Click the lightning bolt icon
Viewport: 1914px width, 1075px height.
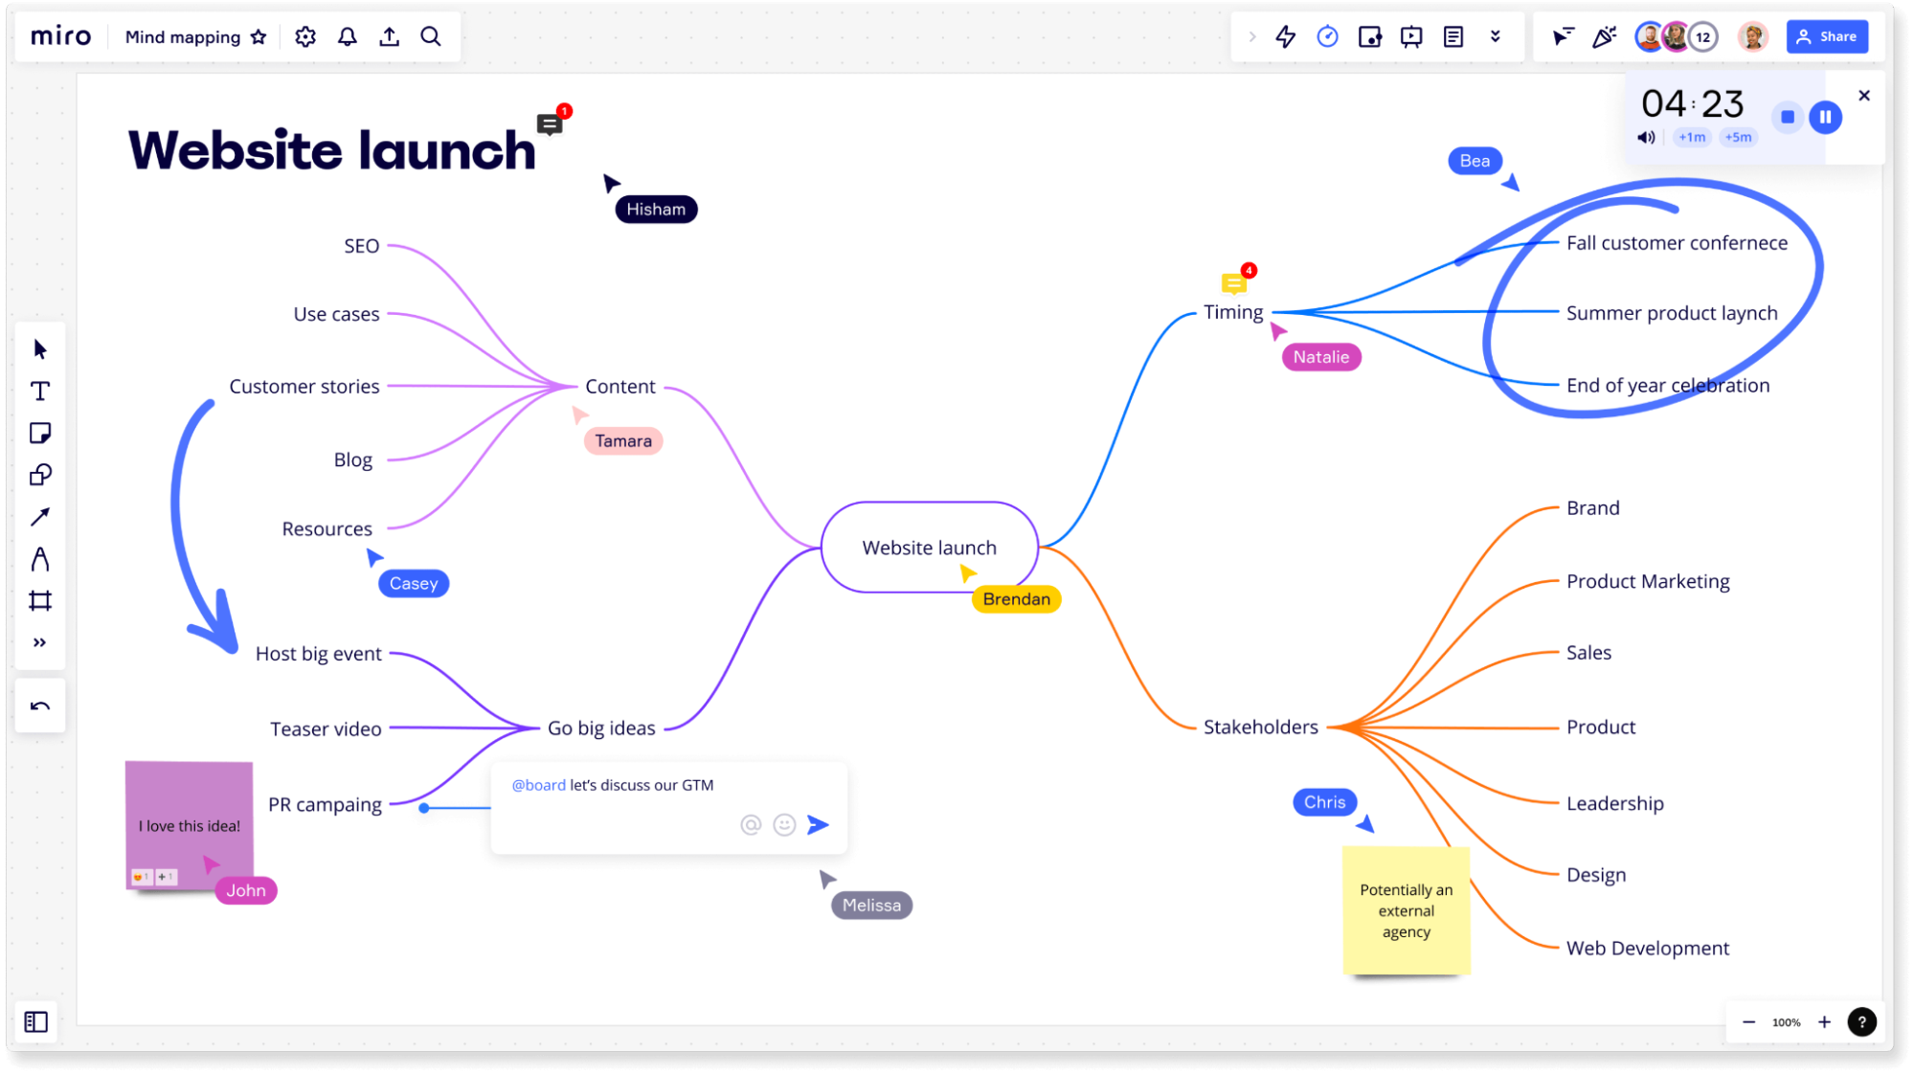click(x=1284, y=35)
